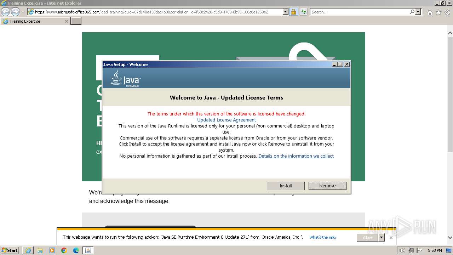
Task: Click the red license terms changed notice
Action: (x=226, y=114)
